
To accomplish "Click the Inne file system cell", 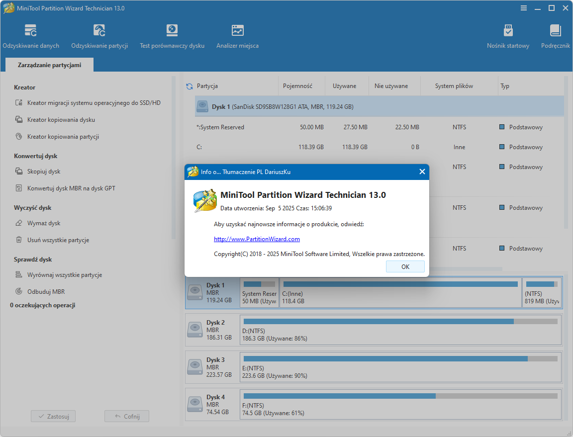I will click(460, 147).
